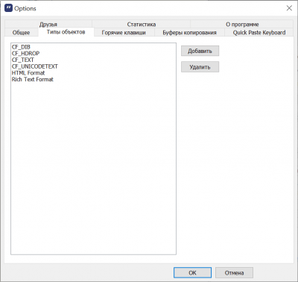
Task: Click the Удалить button
Action: click(200, 67)
